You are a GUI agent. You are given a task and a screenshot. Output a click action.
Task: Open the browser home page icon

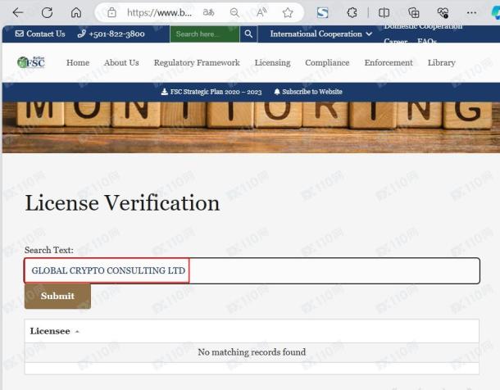[76, 13]
